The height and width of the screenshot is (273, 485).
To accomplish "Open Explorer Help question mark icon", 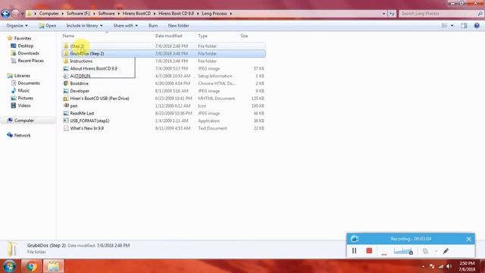I will coord(477,26).
